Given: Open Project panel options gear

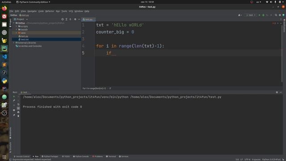Looking at the screenshot, I should (x=75, y=19).
